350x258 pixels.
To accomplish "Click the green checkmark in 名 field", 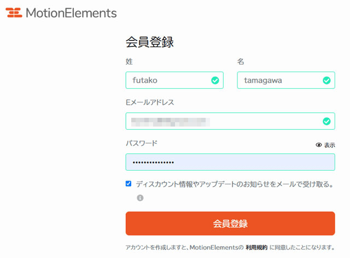I will pyautogui.click(x=326, y=80).
